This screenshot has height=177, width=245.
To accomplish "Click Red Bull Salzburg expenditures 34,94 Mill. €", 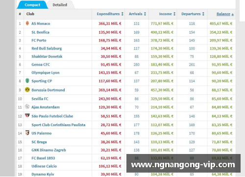I will coord(111,48).
